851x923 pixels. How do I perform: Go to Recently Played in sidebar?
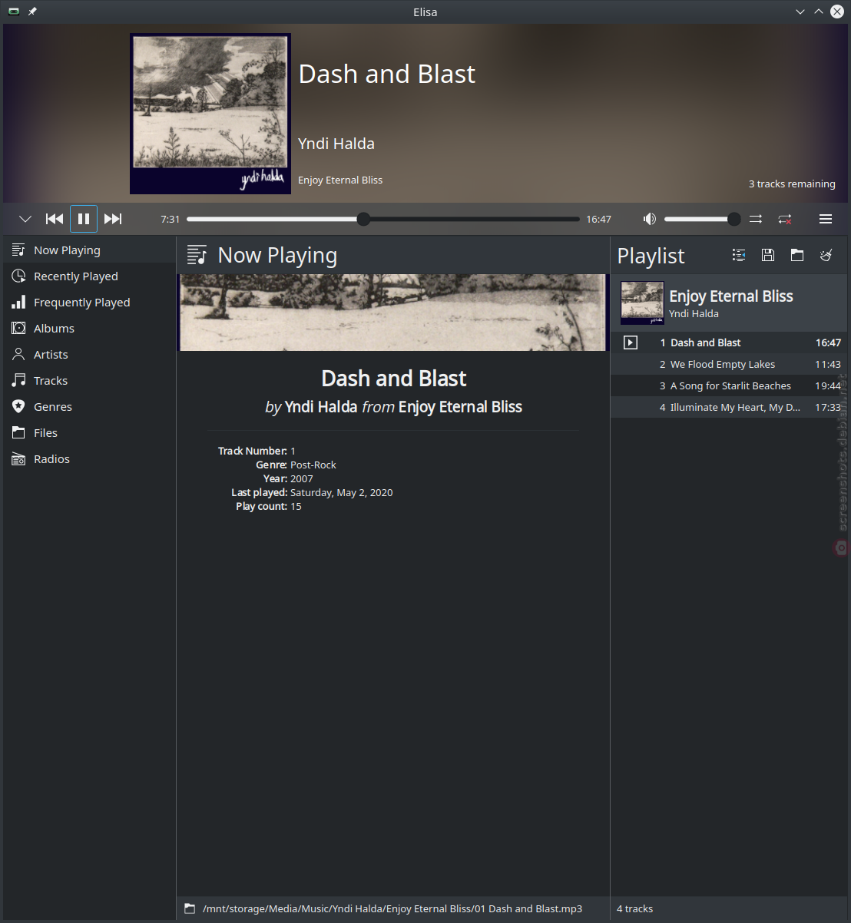coord(90,276)
